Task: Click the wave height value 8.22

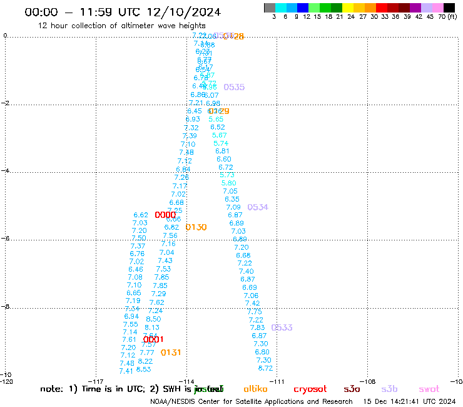Action: pos(145,361)
